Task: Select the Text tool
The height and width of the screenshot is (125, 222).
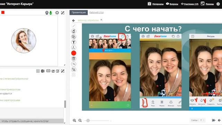Action: click(74, 42)
